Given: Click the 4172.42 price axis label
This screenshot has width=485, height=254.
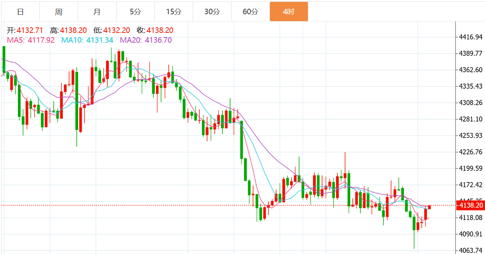Looking at the screenshot, I should click(x=471, y=185).
